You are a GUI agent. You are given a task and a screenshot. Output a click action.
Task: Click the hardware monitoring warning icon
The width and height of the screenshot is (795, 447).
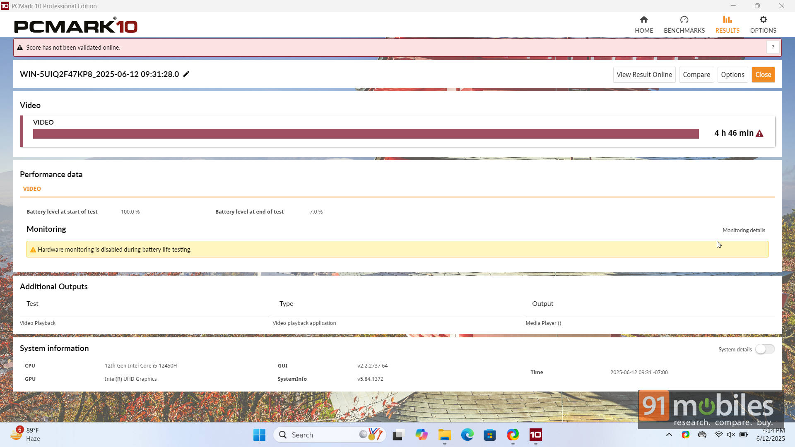click(33, 250)
